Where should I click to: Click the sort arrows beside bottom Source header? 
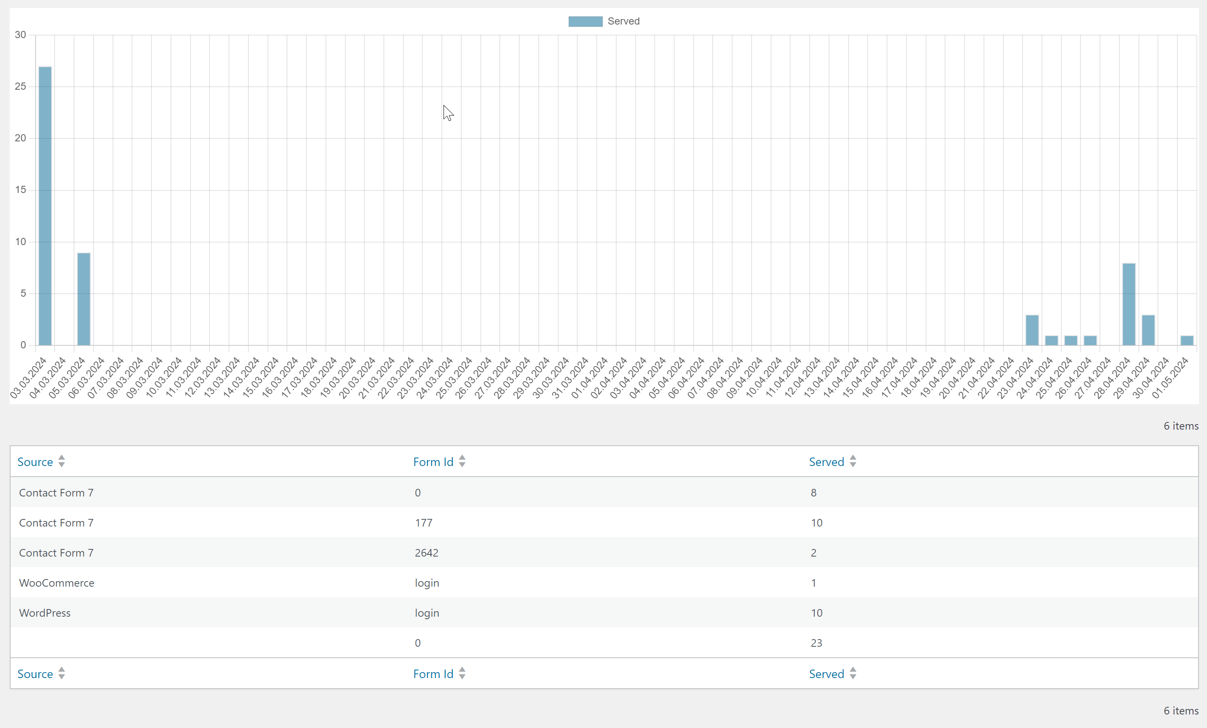[x=61, y=673]
